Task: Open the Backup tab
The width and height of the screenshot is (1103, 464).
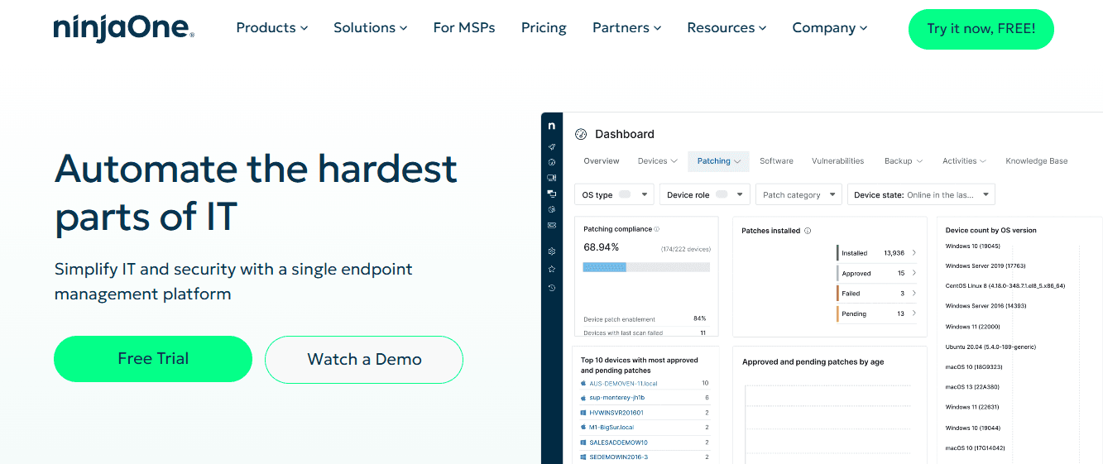Action: (904, 161)
